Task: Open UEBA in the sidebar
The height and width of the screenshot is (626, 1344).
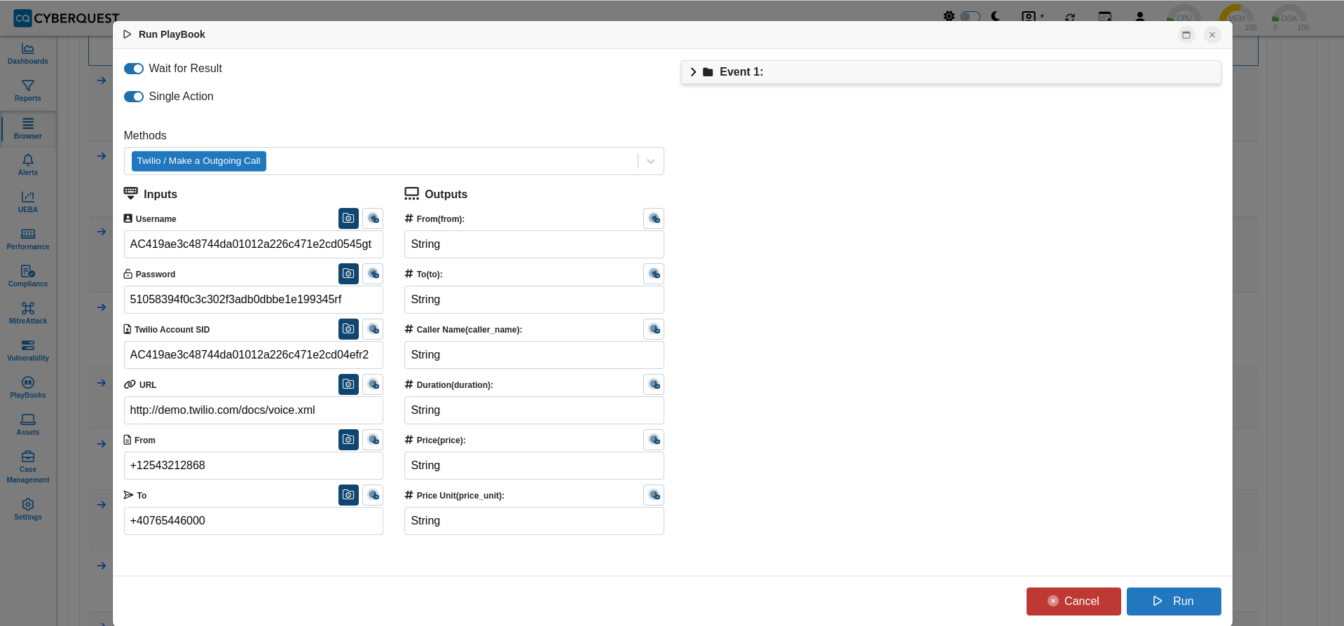Action: pyautogui.click(x=28, y=202)
